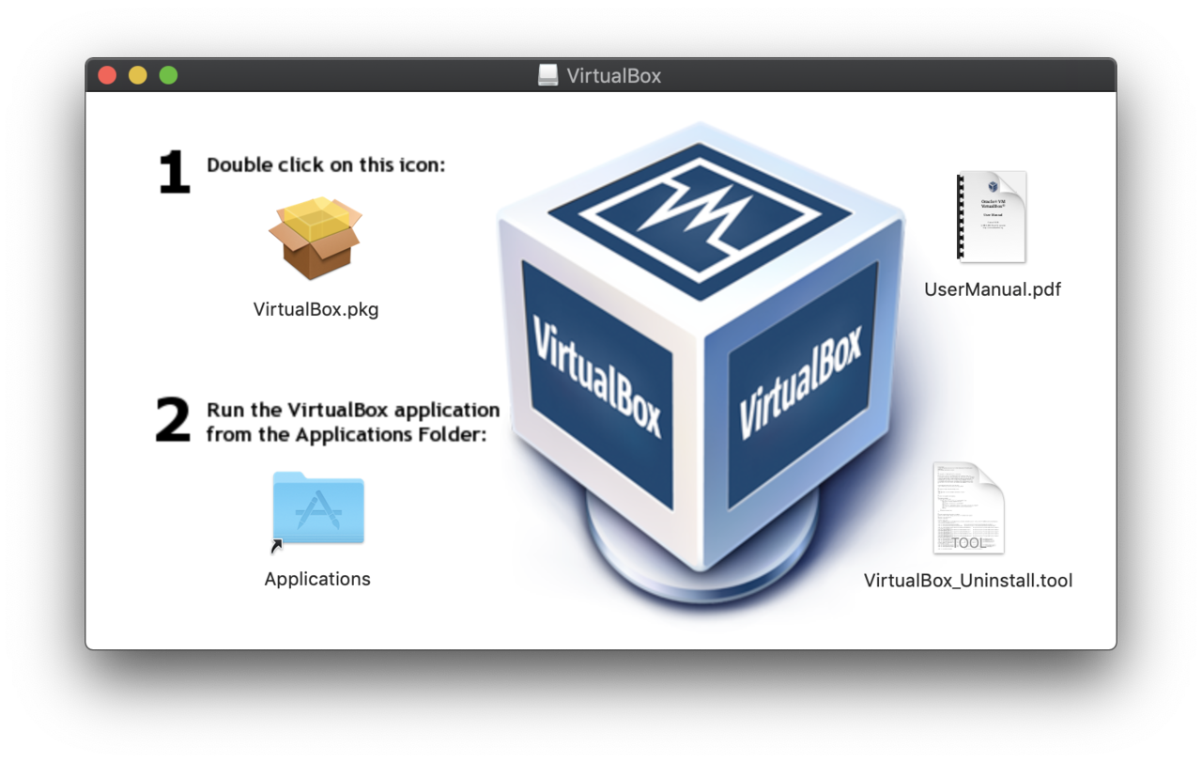Click the VirtualBox window title text
Image resolution: width=1202 pixels, height=763 pixels.
click(613, 75)
